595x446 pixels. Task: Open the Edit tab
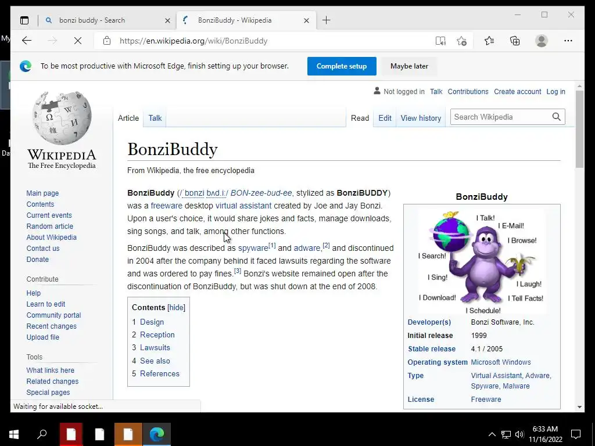385,118
